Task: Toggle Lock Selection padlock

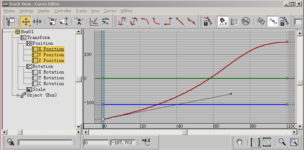Action: point(207,21)
